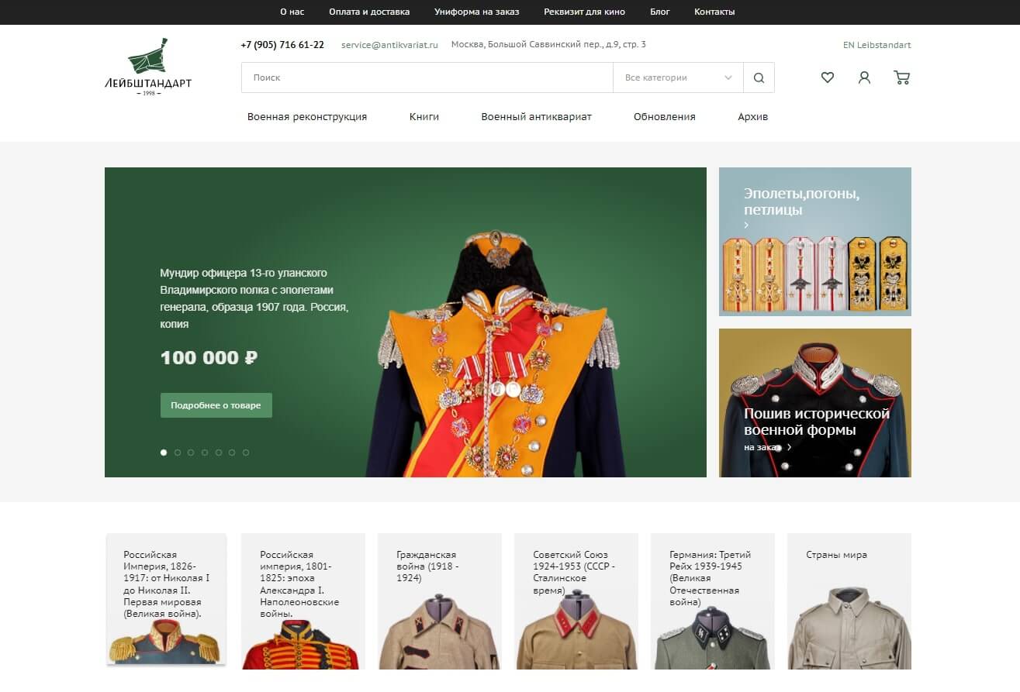Click the service@antikvariat.ru email link
Image resolution: width=1020 pixels, height=692 pixels.
tap(389, 45)
